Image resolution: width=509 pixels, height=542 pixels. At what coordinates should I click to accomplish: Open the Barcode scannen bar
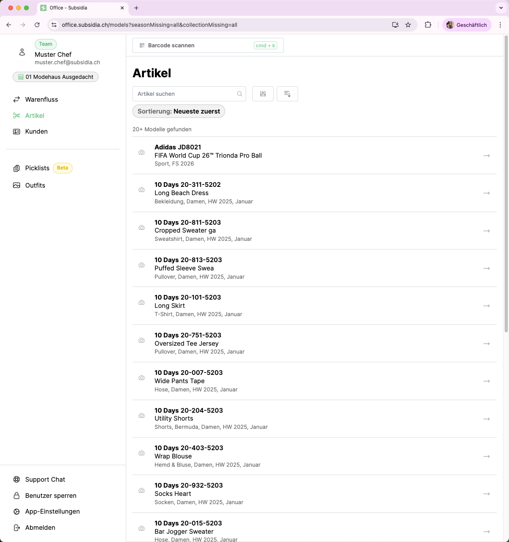[208, 45]
